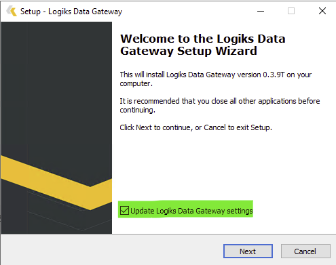Image resolution: width=336 pixels, height=265 pixels.
Task: Click the Logiks logo icon in title bar
Action: pyautogui.click(x=12, y=11)
